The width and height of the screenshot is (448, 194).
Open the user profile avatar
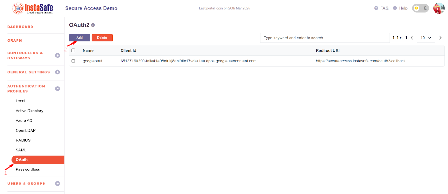pos(439,8)
